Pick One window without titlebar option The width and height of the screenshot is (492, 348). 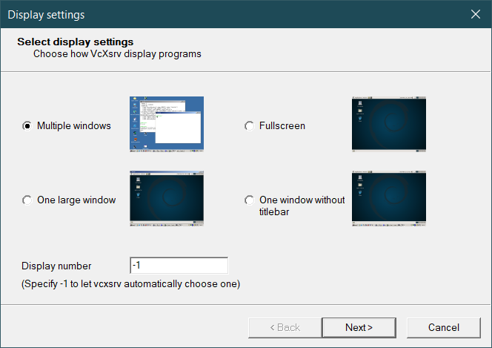pos(250,200)
